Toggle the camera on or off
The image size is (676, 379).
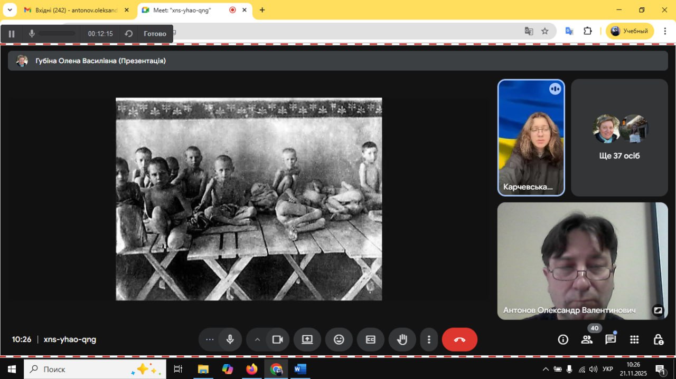277,339
